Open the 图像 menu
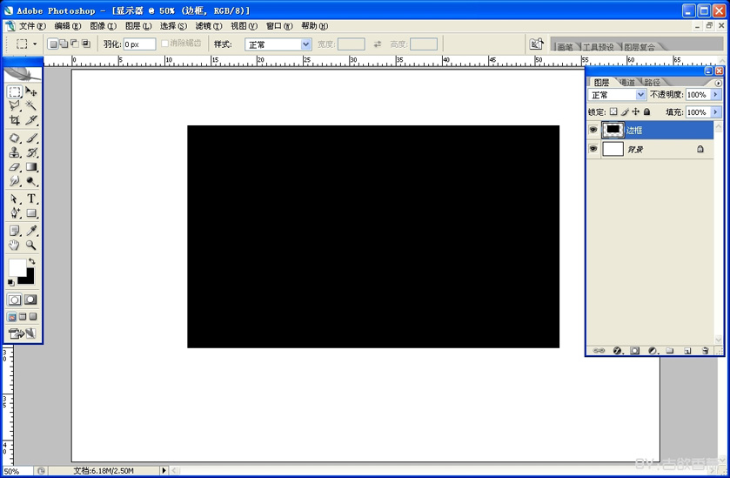 click(x=103, y=26)
